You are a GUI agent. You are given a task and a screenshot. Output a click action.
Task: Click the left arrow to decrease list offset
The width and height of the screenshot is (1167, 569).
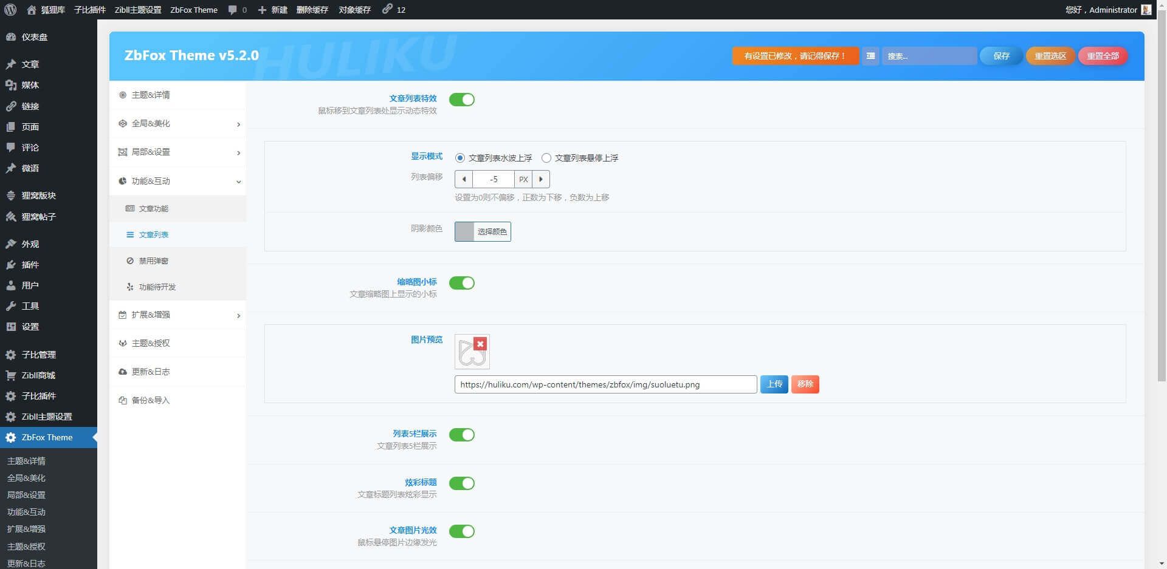click(464, 179)
